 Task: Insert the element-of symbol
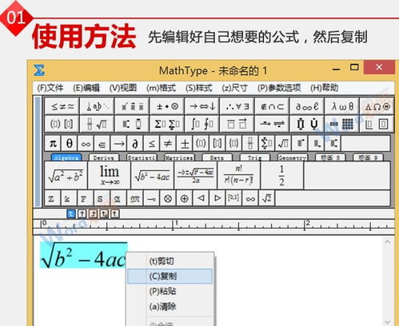102,144
